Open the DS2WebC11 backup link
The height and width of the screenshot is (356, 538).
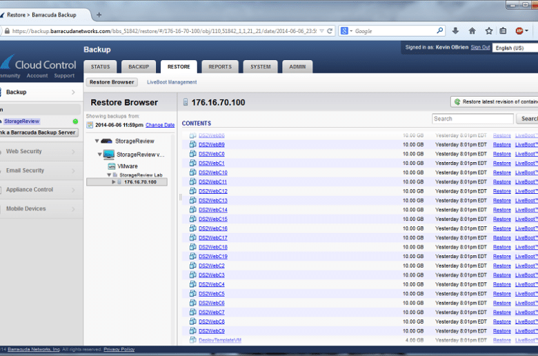pyautogui.click(x=212, y=182)
